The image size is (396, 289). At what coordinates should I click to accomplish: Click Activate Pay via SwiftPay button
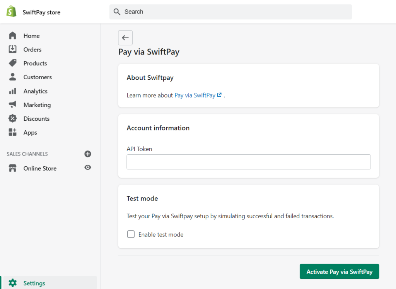coord(339,272)
